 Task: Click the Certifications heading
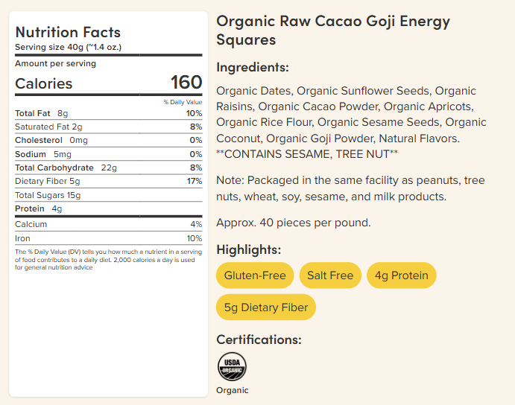pos(259,339)
